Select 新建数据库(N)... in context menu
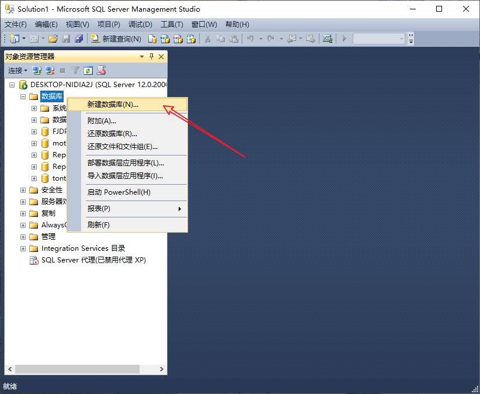 [x=127, y=105]
